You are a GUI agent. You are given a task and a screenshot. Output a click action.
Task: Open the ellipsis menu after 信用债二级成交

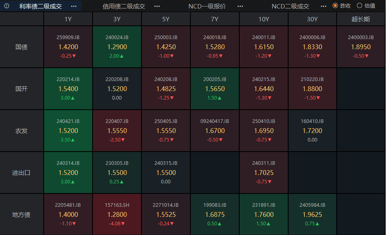157,6
